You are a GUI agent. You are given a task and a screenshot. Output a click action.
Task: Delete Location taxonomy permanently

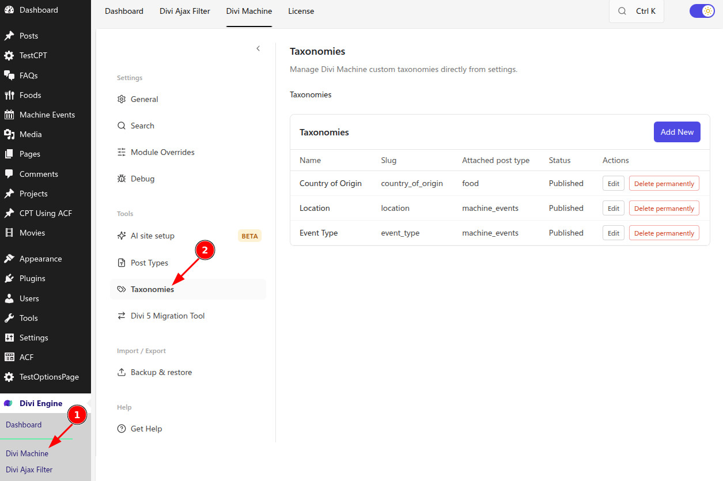click(664, 209)
